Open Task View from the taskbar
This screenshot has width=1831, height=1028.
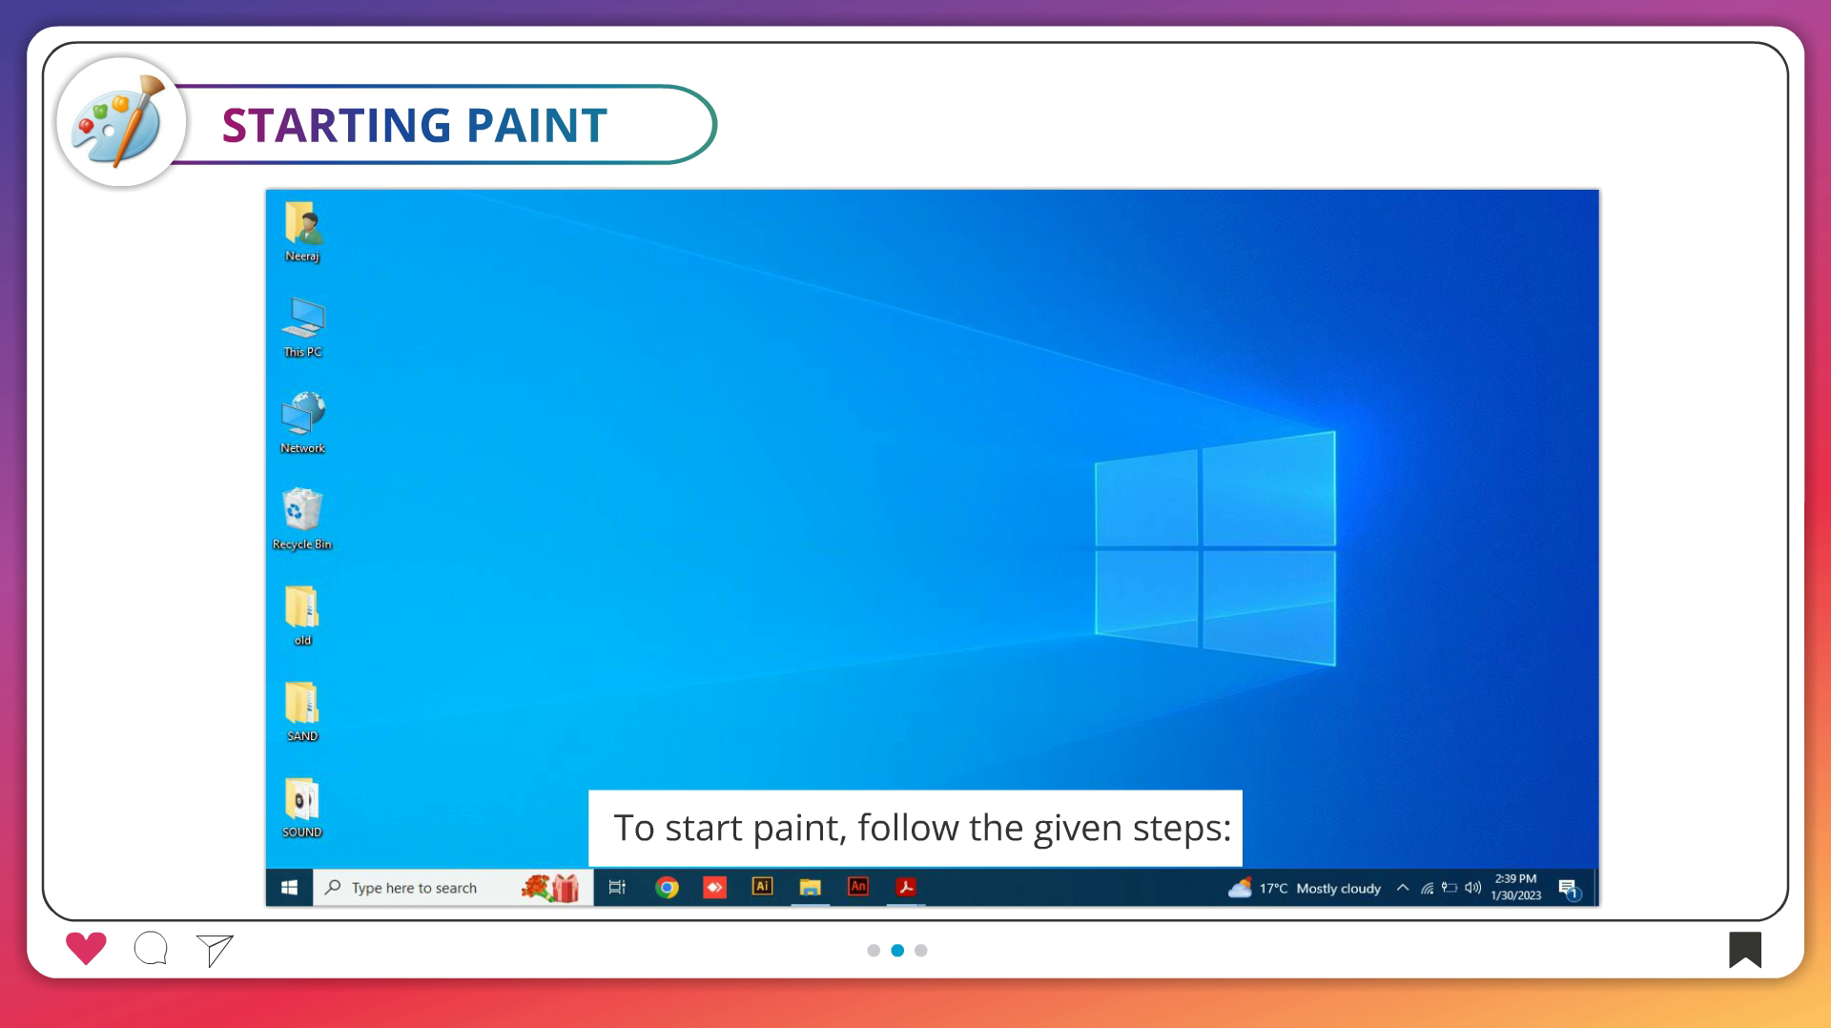pos(617,888)
